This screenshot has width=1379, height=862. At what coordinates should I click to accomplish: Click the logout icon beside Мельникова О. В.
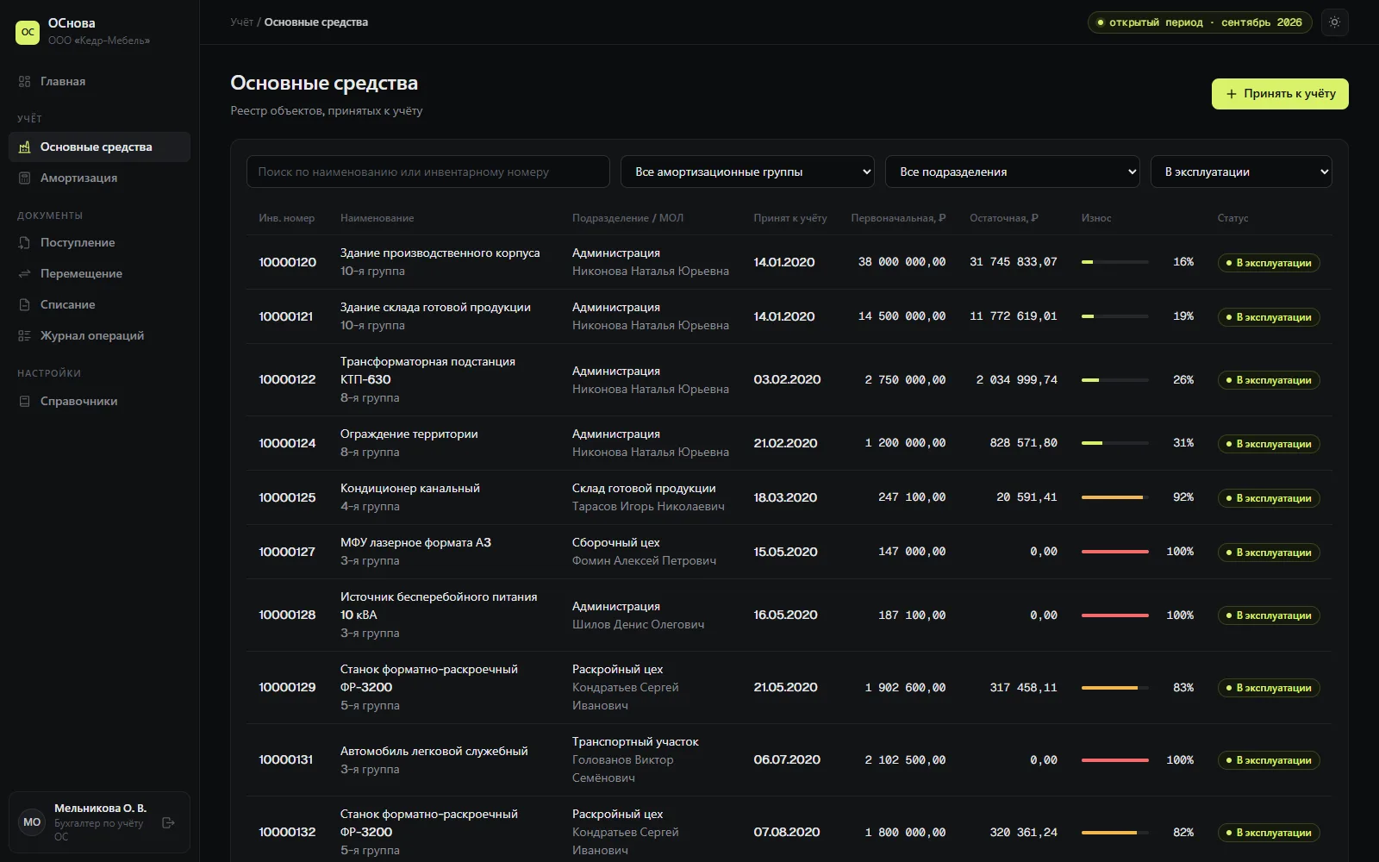(x=168, y=822)
